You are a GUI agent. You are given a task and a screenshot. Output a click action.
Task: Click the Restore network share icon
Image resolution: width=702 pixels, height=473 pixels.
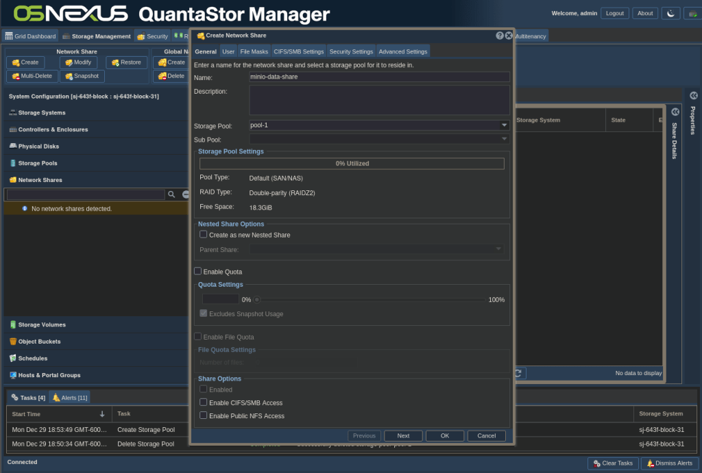[x=126, y=62]
